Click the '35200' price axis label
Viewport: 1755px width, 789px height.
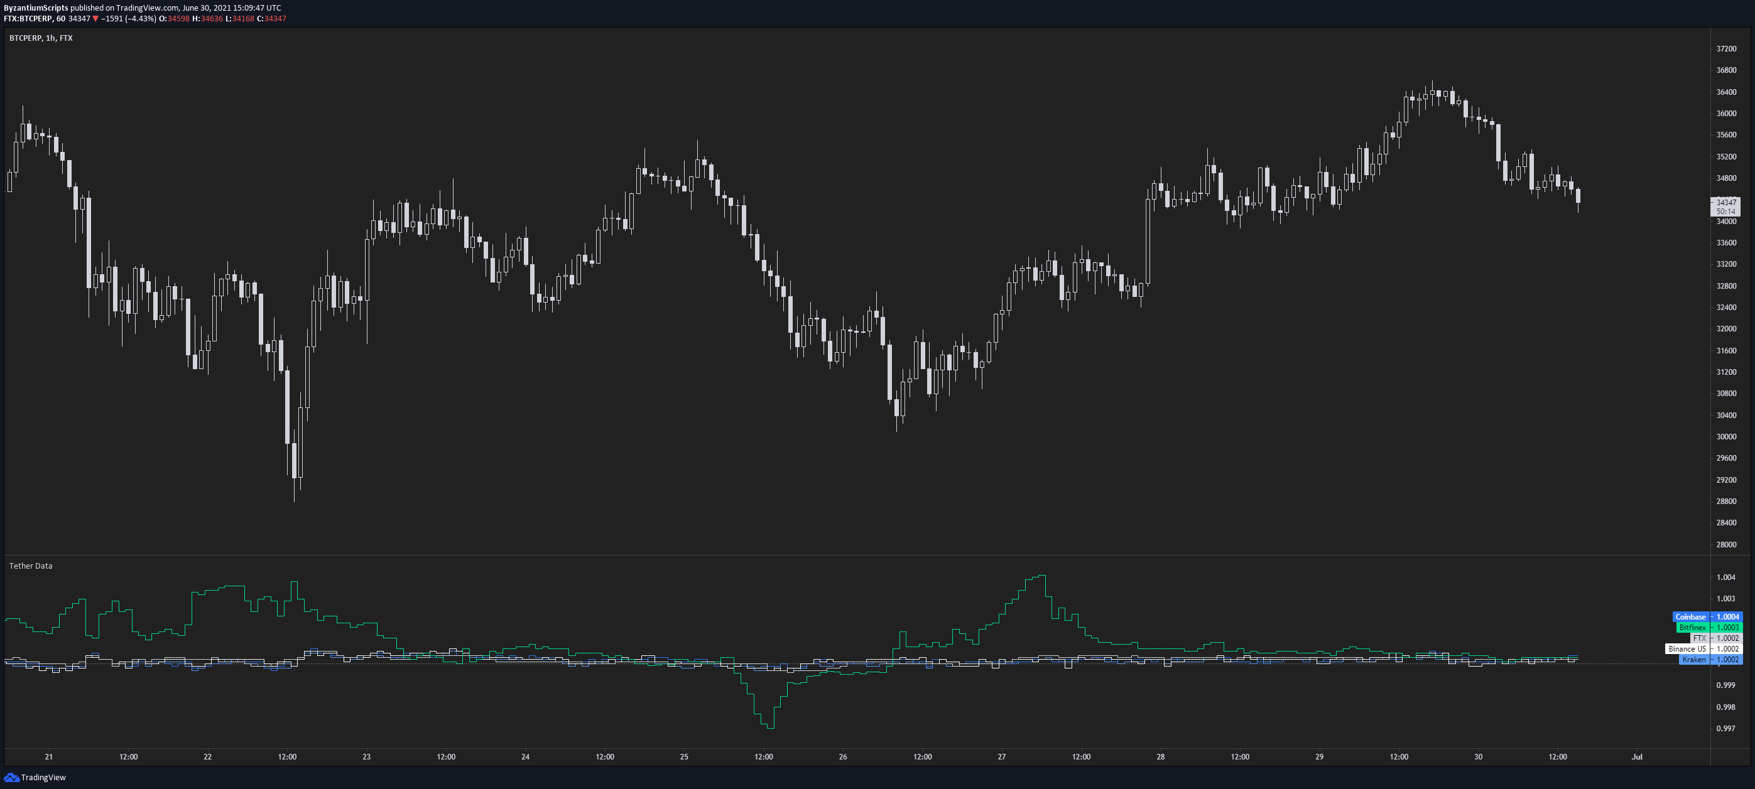1726,156
